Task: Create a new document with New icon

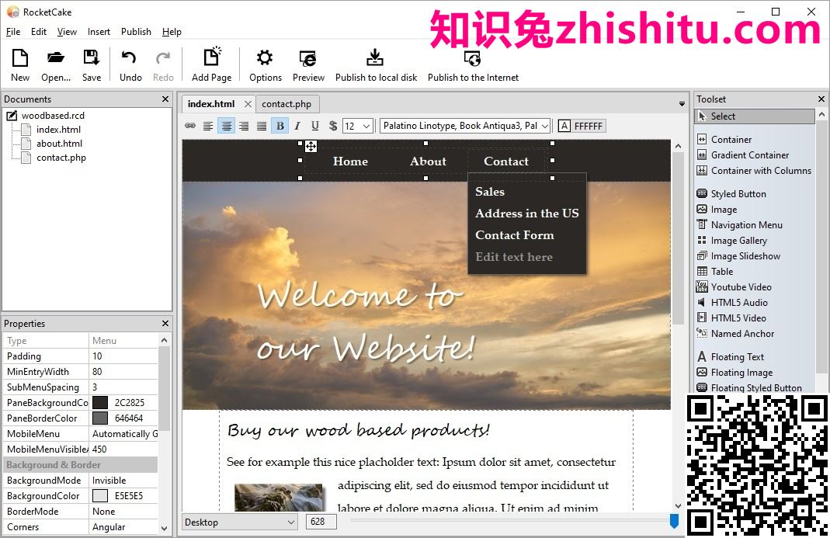Action: 20,64
